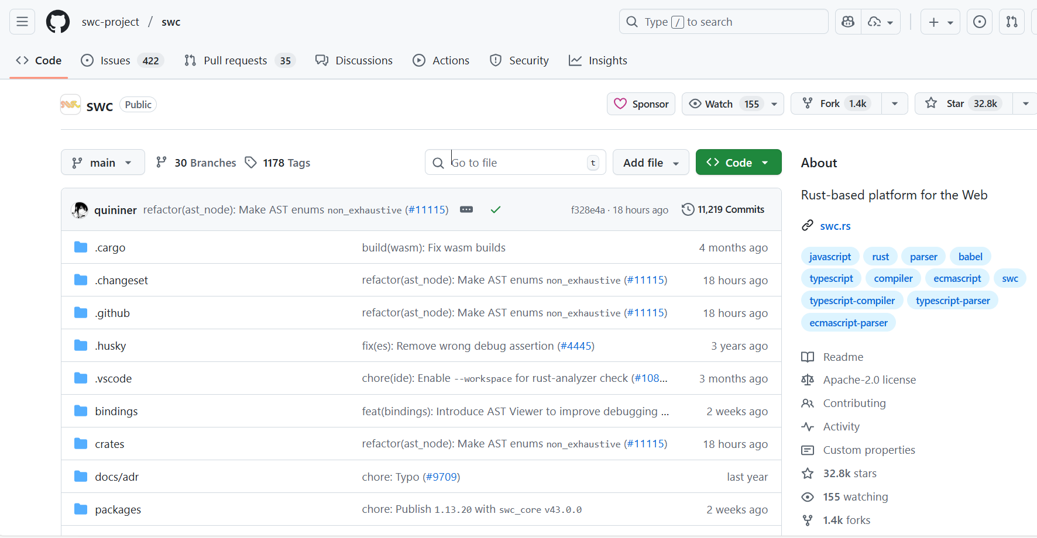The height and width of the screenshot is (538, 1037).
Task: Expand the Watch options dropdown arrow
Action: (774, 104)
